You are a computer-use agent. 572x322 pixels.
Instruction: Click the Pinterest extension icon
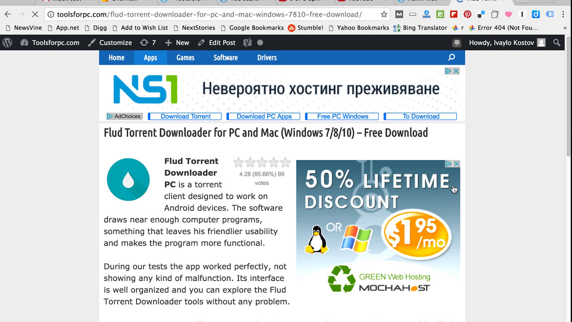467,14
